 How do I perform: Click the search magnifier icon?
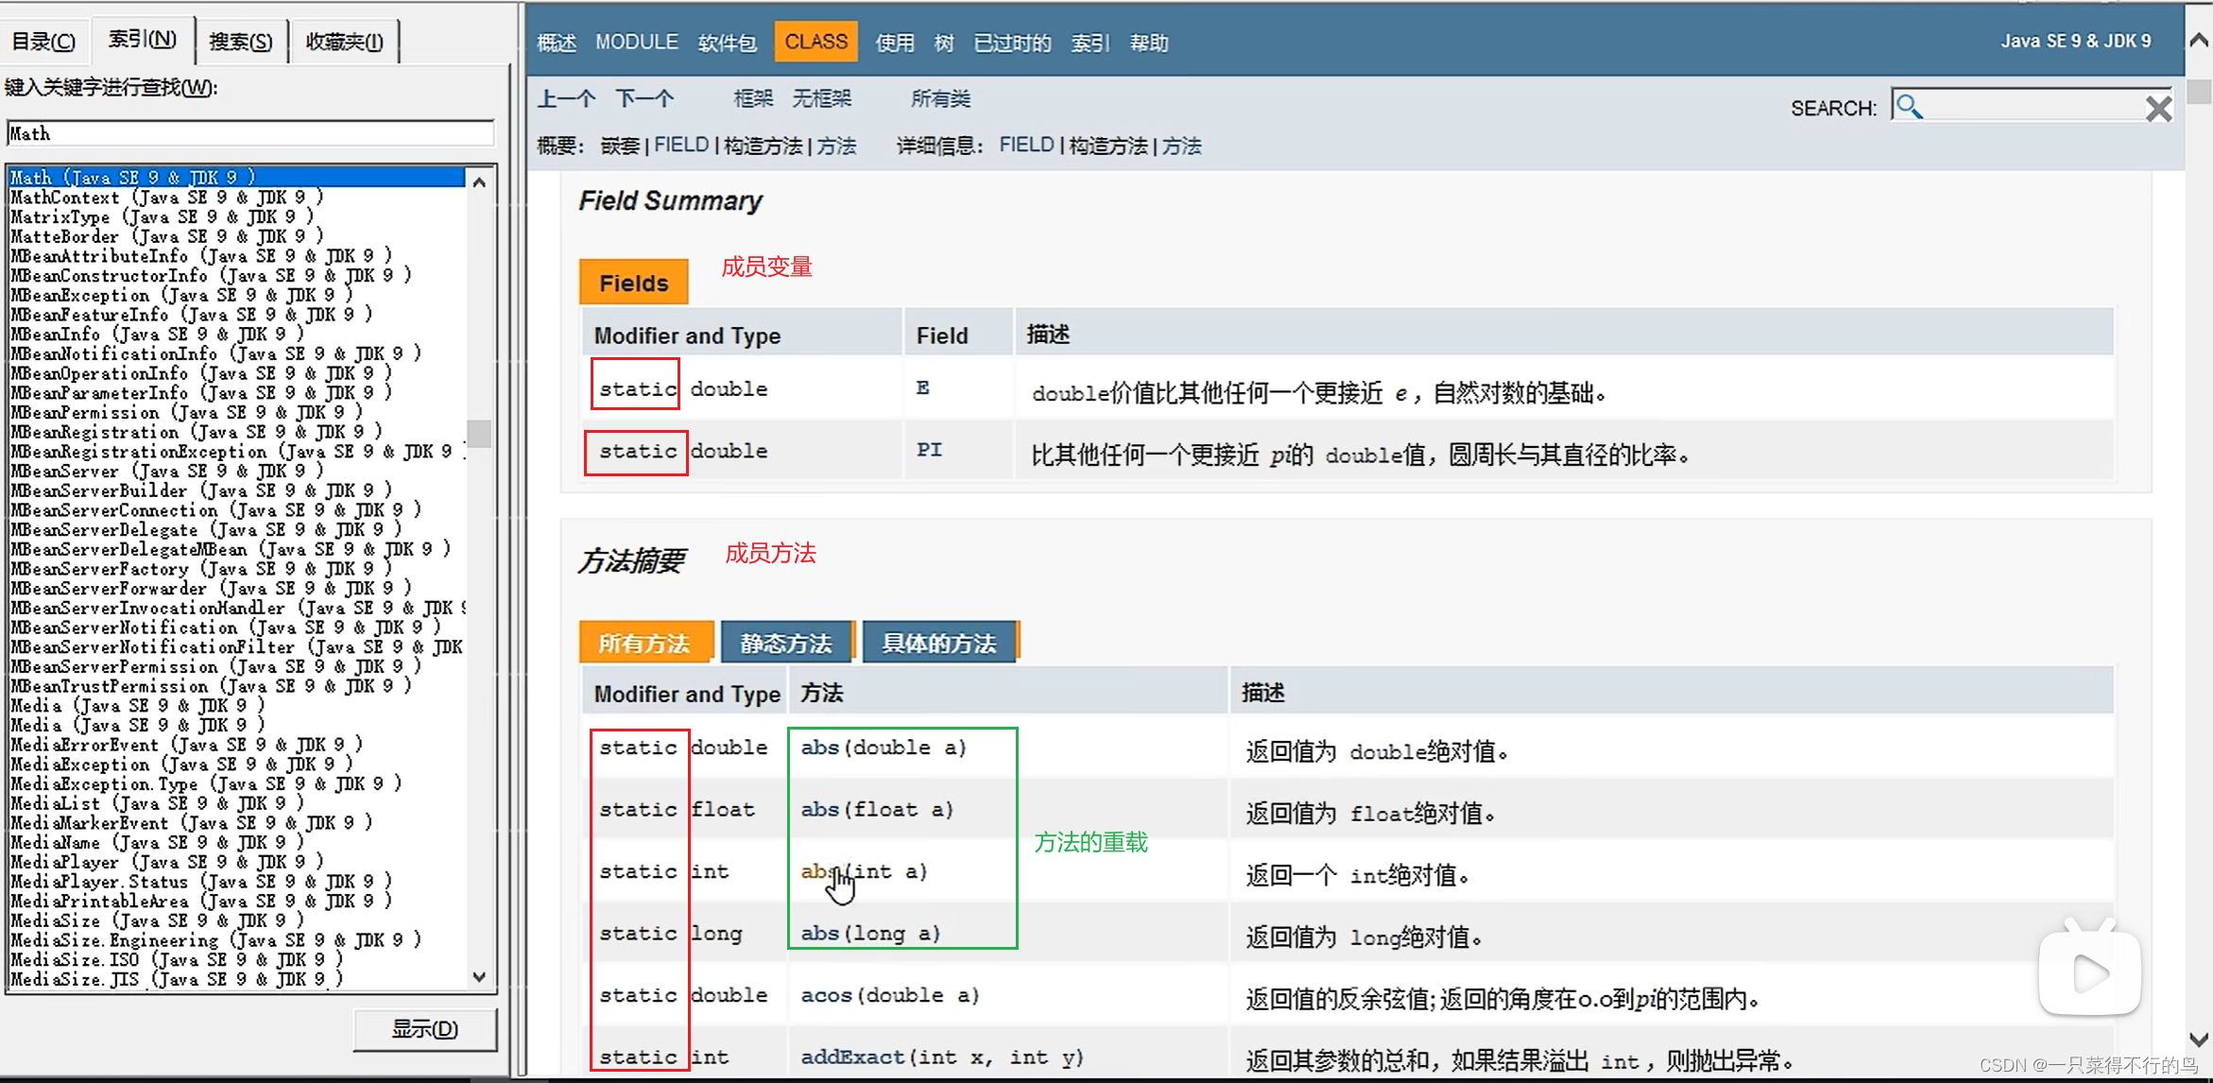[x=1909, y=107]
